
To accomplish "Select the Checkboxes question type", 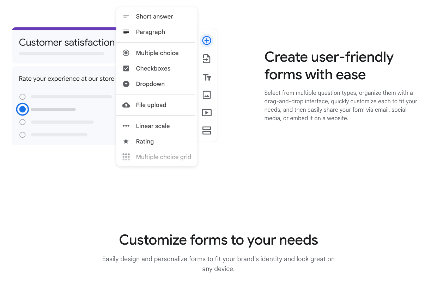I will pos(153,68).
